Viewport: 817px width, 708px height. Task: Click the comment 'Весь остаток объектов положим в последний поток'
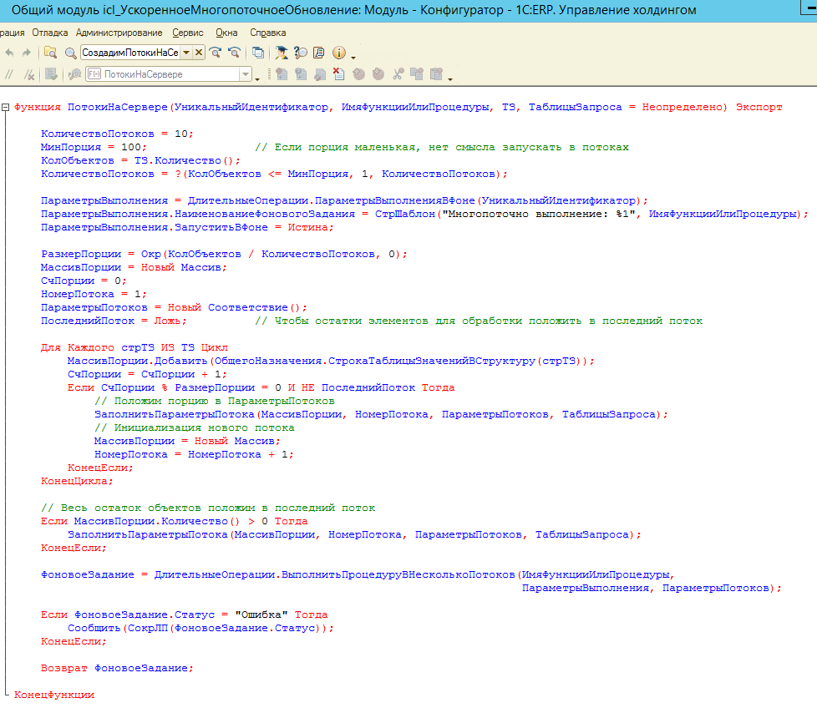pos(208,508)
